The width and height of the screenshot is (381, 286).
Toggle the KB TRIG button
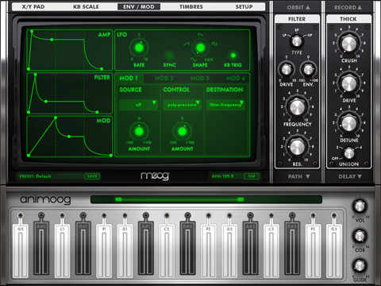tap(233, 56)
